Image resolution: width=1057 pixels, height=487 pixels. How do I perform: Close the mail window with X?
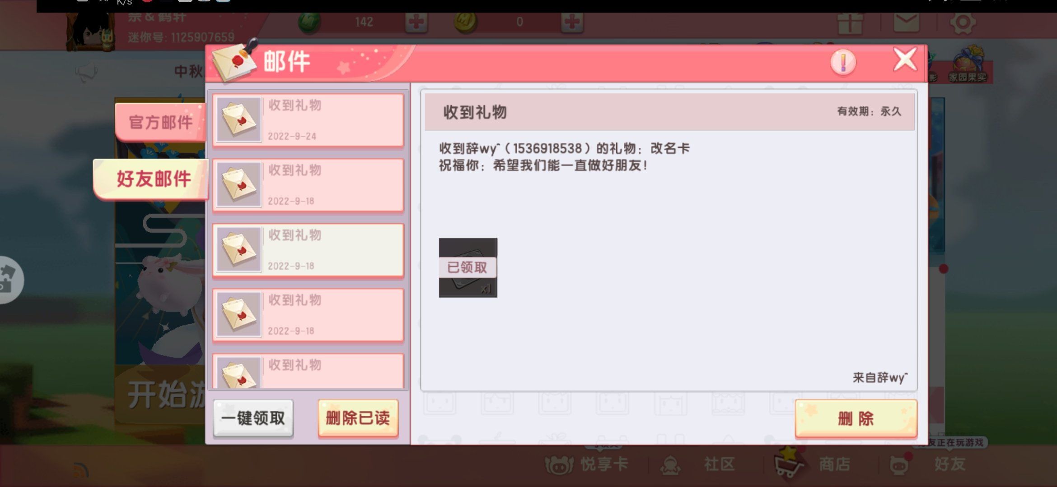click(905, 60)
